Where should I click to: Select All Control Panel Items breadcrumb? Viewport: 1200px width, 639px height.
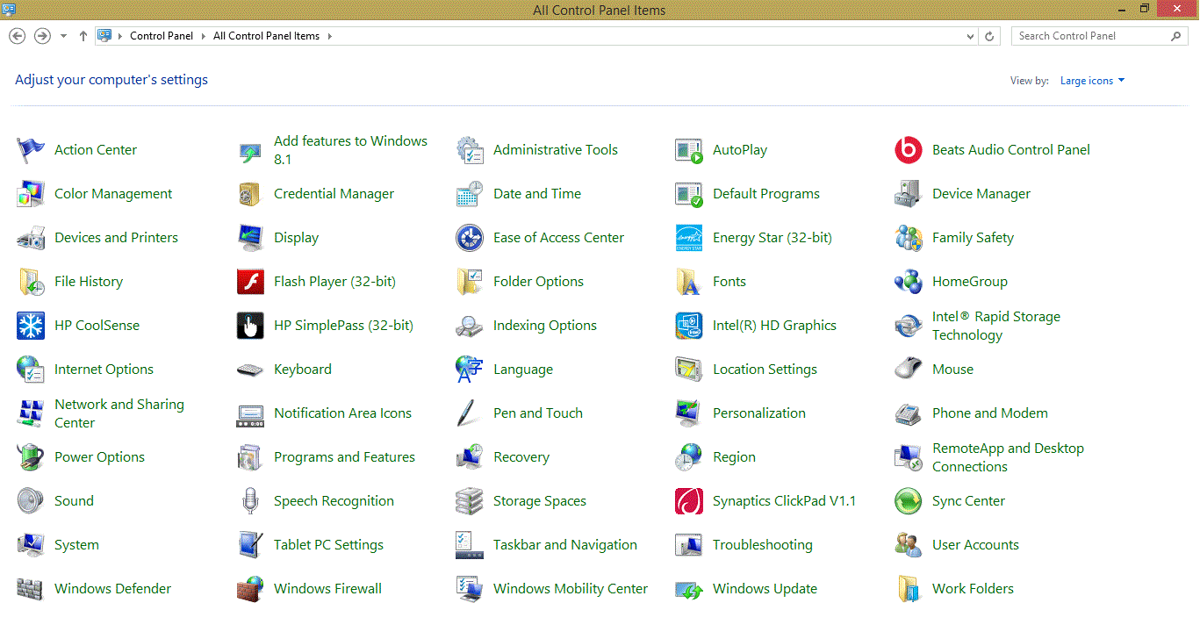[266, 36]
